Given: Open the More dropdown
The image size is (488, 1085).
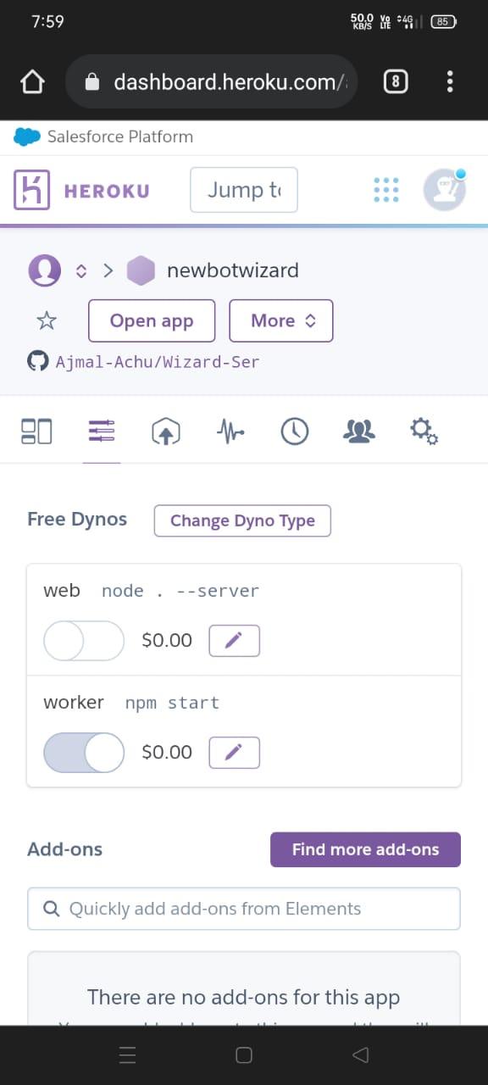Looking at the screenshot, I should click(281, 320).
